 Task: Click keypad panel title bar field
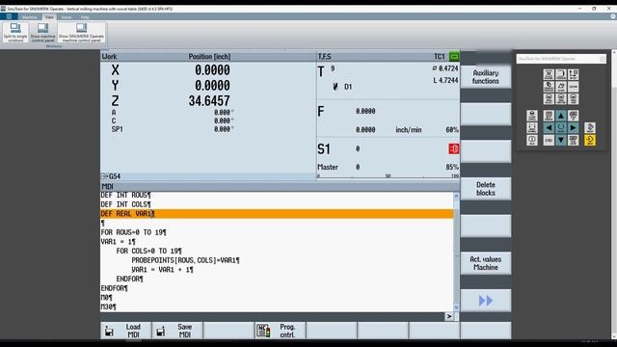(x=561, y=59)
